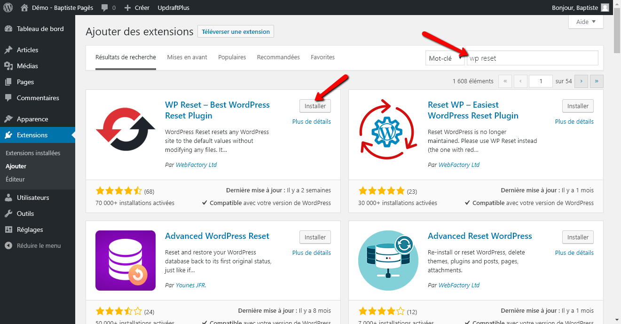
Task: Click the 30 000+ installations activées text
Action: click(x=398, y=203)
